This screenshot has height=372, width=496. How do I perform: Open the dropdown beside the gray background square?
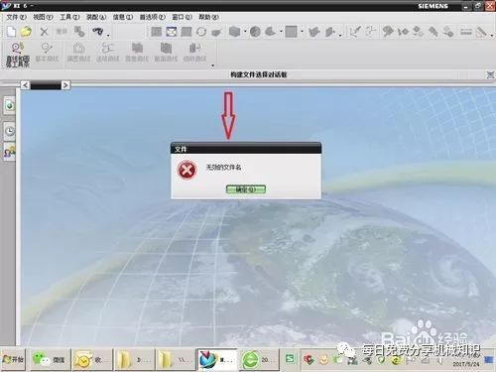[302, 32]
